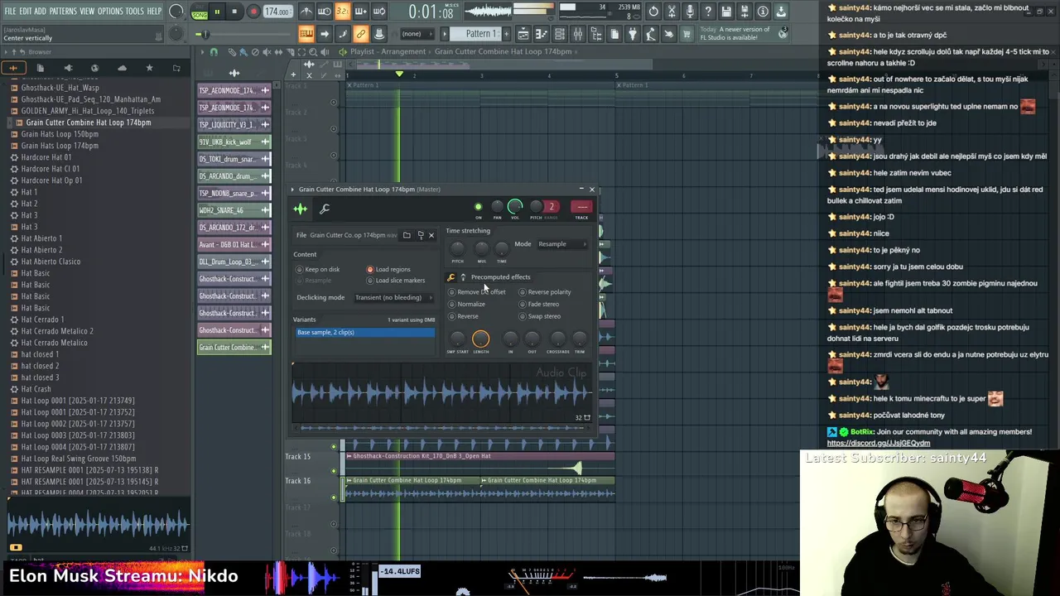The image size is (1060, 596).
Task: Open the PATTERNS menu
Action: pyautogui.click(x=63, y=12)
